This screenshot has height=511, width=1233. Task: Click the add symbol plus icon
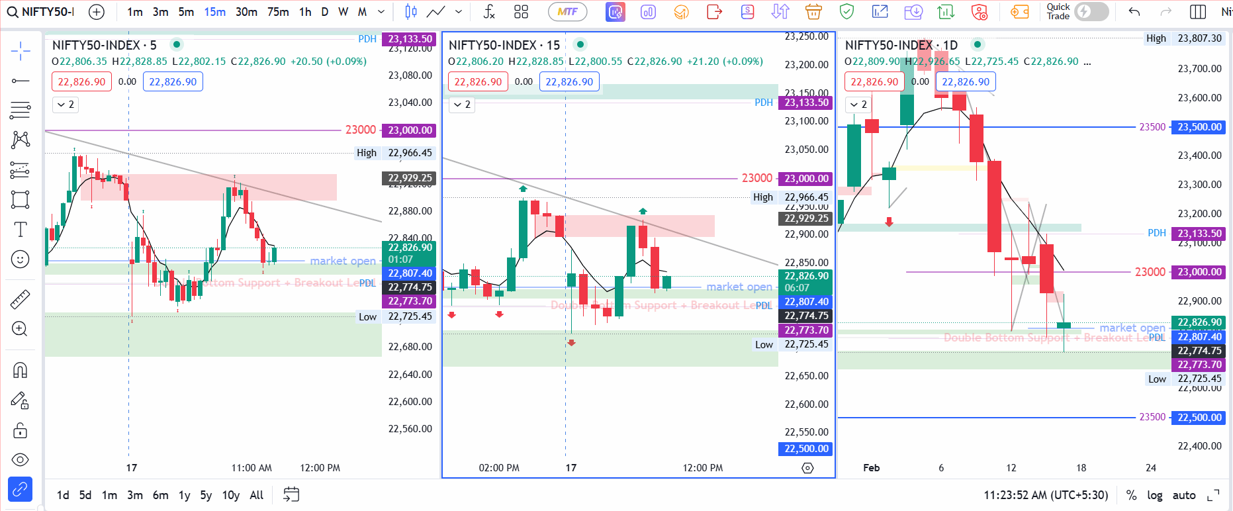tap(97, 12)
